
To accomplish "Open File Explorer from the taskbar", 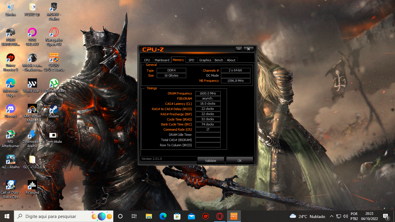I will point(149,216).
